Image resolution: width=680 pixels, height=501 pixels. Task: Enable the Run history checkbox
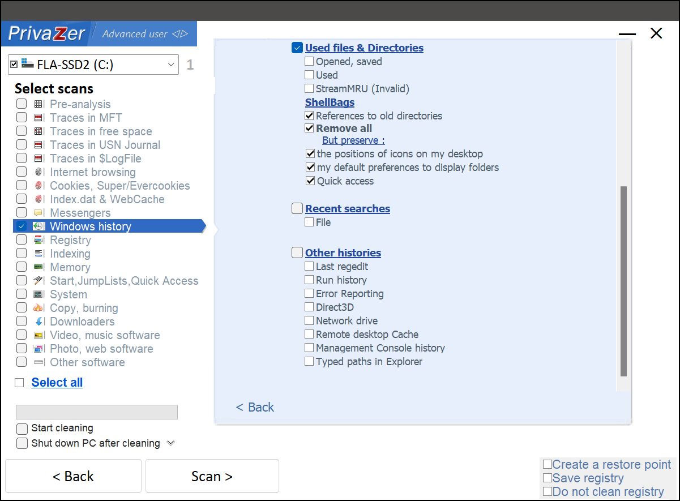(x=309, y=280)
